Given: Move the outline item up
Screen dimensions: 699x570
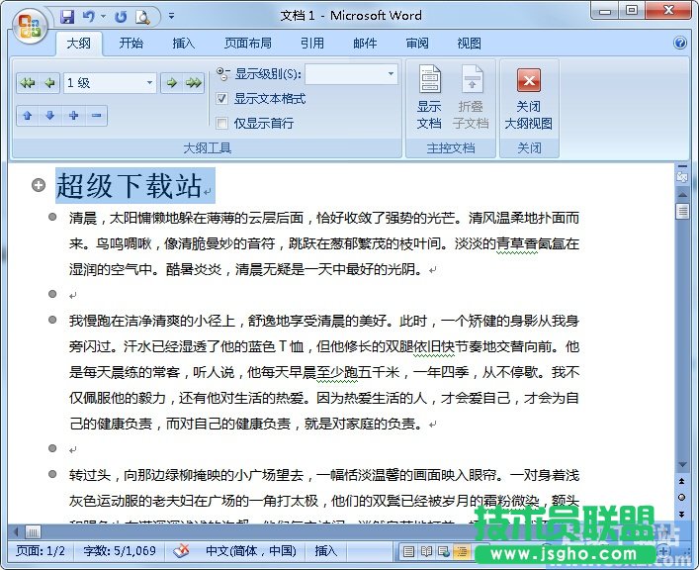Looking at the screenshot, I should (x=28, y=116).
